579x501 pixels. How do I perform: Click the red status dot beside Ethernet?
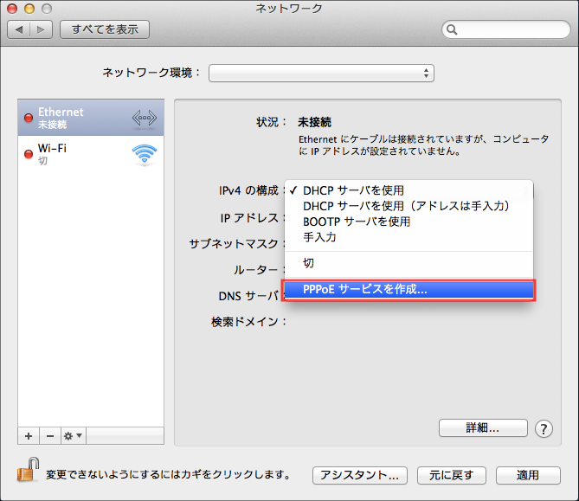(29, 118)
